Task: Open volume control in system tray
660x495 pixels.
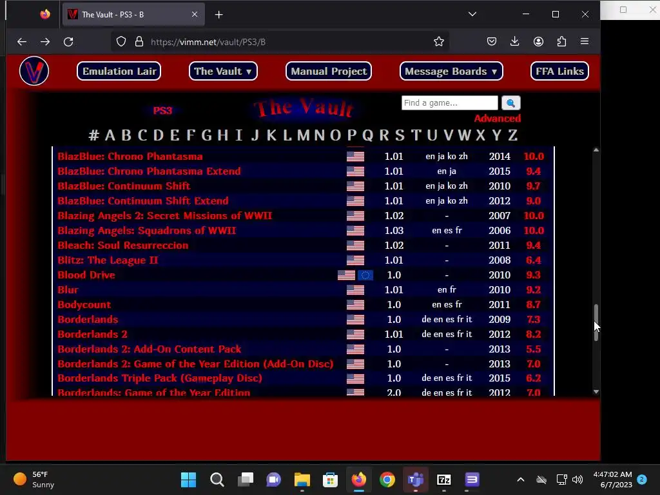Action: pos(578,480)
